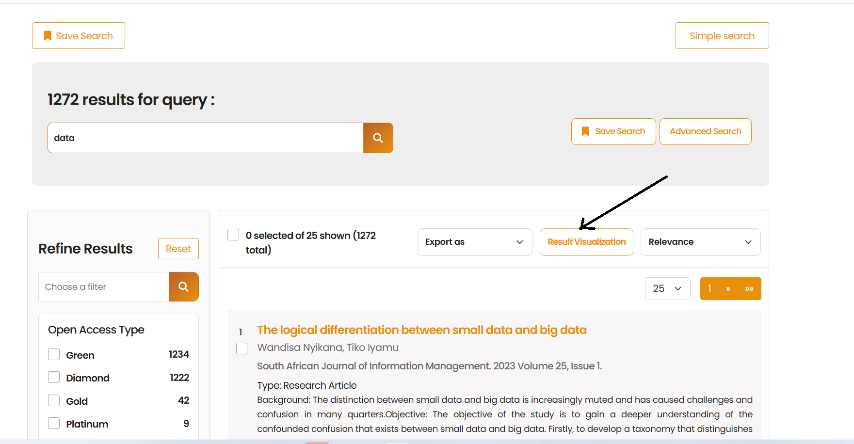Select the checkbox for result 1
The image size is (854, 444).
(x=242, y=349)
